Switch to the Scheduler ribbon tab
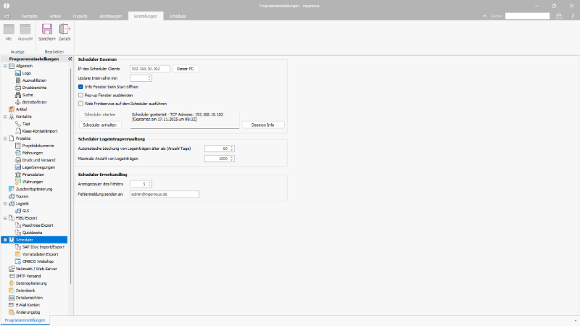The width and height of the screenshot is (580, 326). tap(178, 16)
